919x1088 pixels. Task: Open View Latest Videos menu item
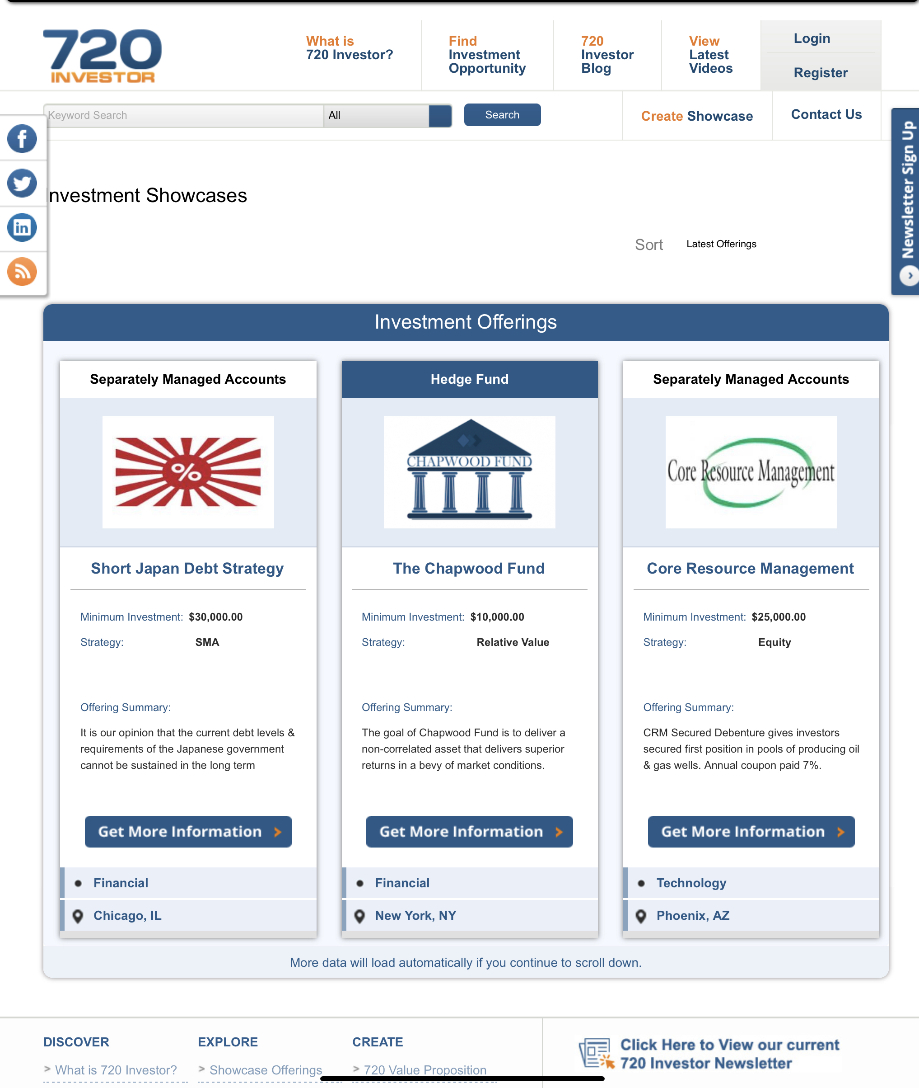tap(710, 55)
